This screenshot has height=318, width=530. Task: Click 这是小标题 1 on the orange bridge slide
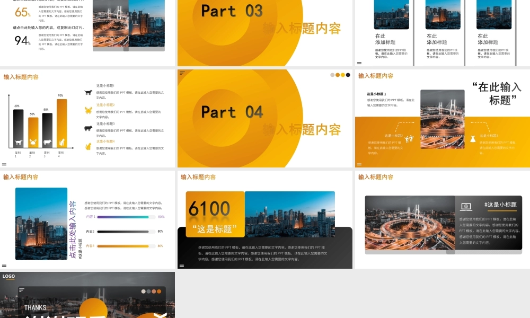[x=376, y=94]
